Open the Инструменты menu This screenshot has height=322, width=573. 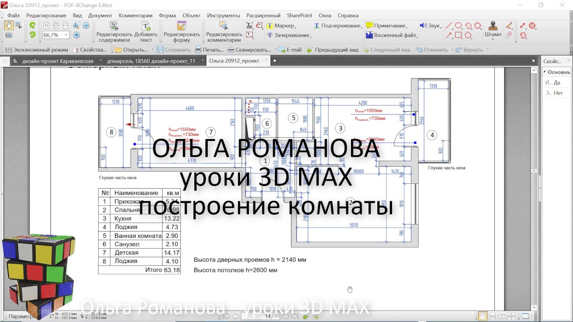[223, 15]
